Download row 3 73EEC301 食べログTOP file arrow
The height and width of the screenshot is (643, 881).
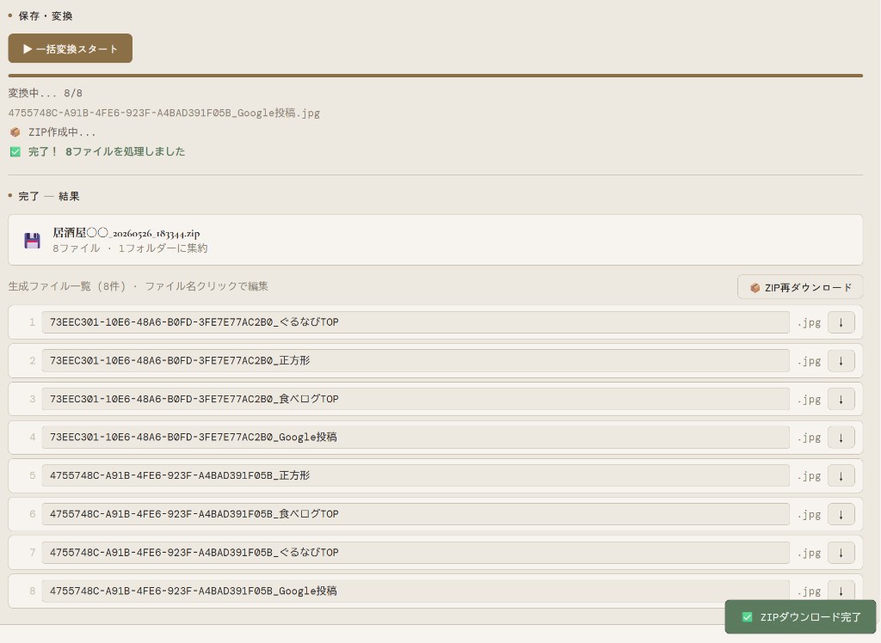[841, 399]
